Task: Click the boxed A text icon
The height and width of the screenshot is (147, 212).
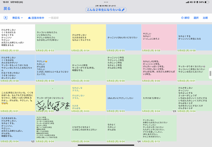Action: [6, 18]
